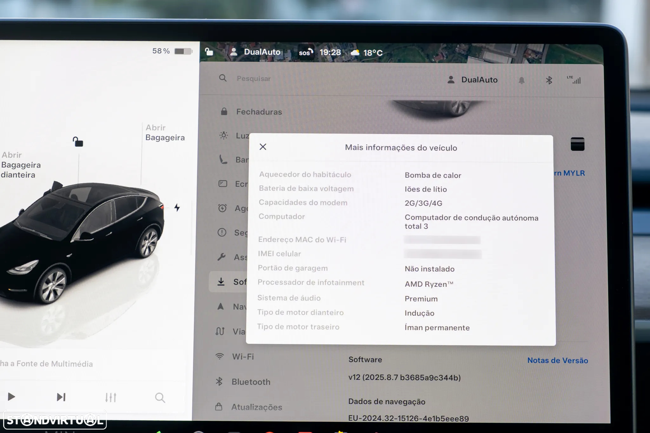650x433 pixels.
Task: Tap the battery level icon
Action: click(183, 51)
